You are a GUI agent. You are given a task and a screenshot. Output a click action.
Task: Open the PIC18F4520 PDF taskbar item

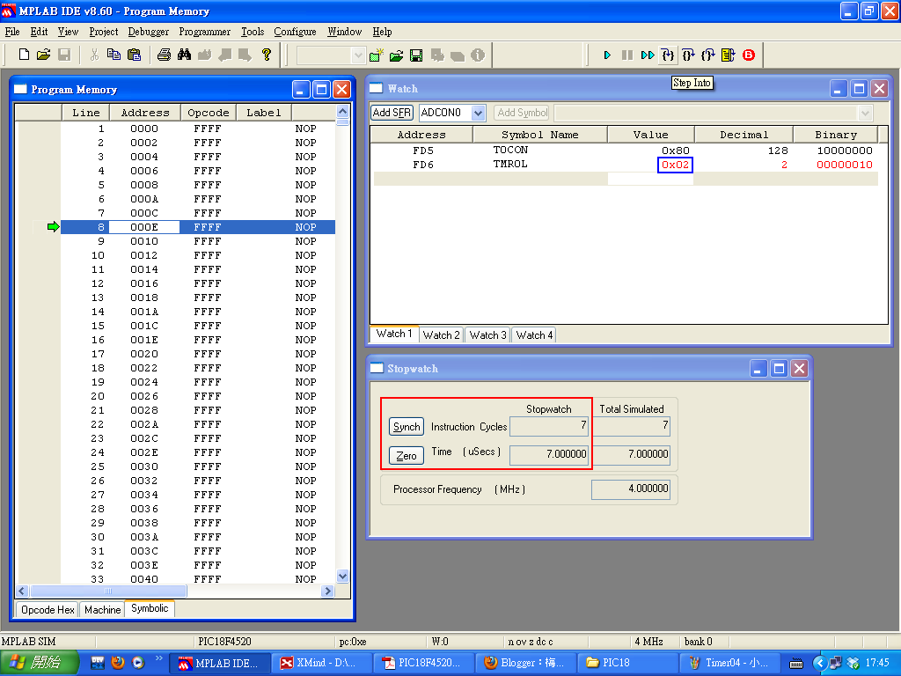[423, 663]
